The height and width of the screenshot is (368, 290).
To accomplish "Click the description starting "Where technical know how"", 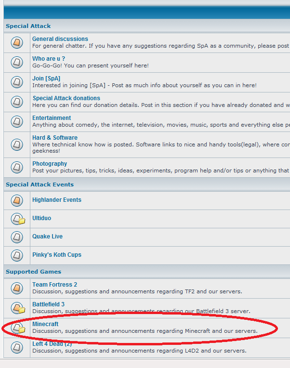I will pos(161,147).
